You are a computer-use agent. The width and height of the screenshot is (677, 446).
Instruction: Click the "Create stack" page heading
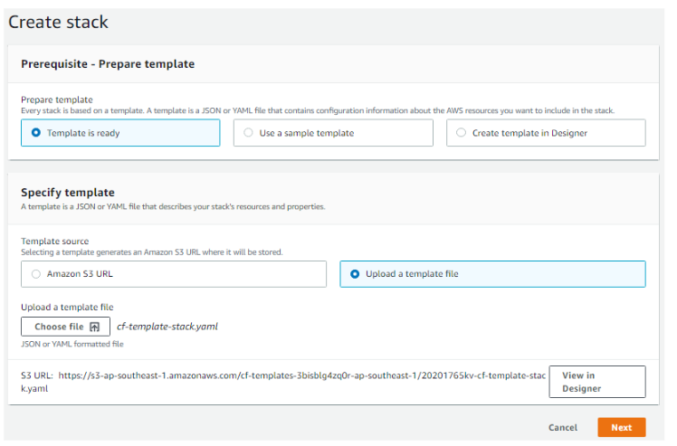[x=58, y=21]
